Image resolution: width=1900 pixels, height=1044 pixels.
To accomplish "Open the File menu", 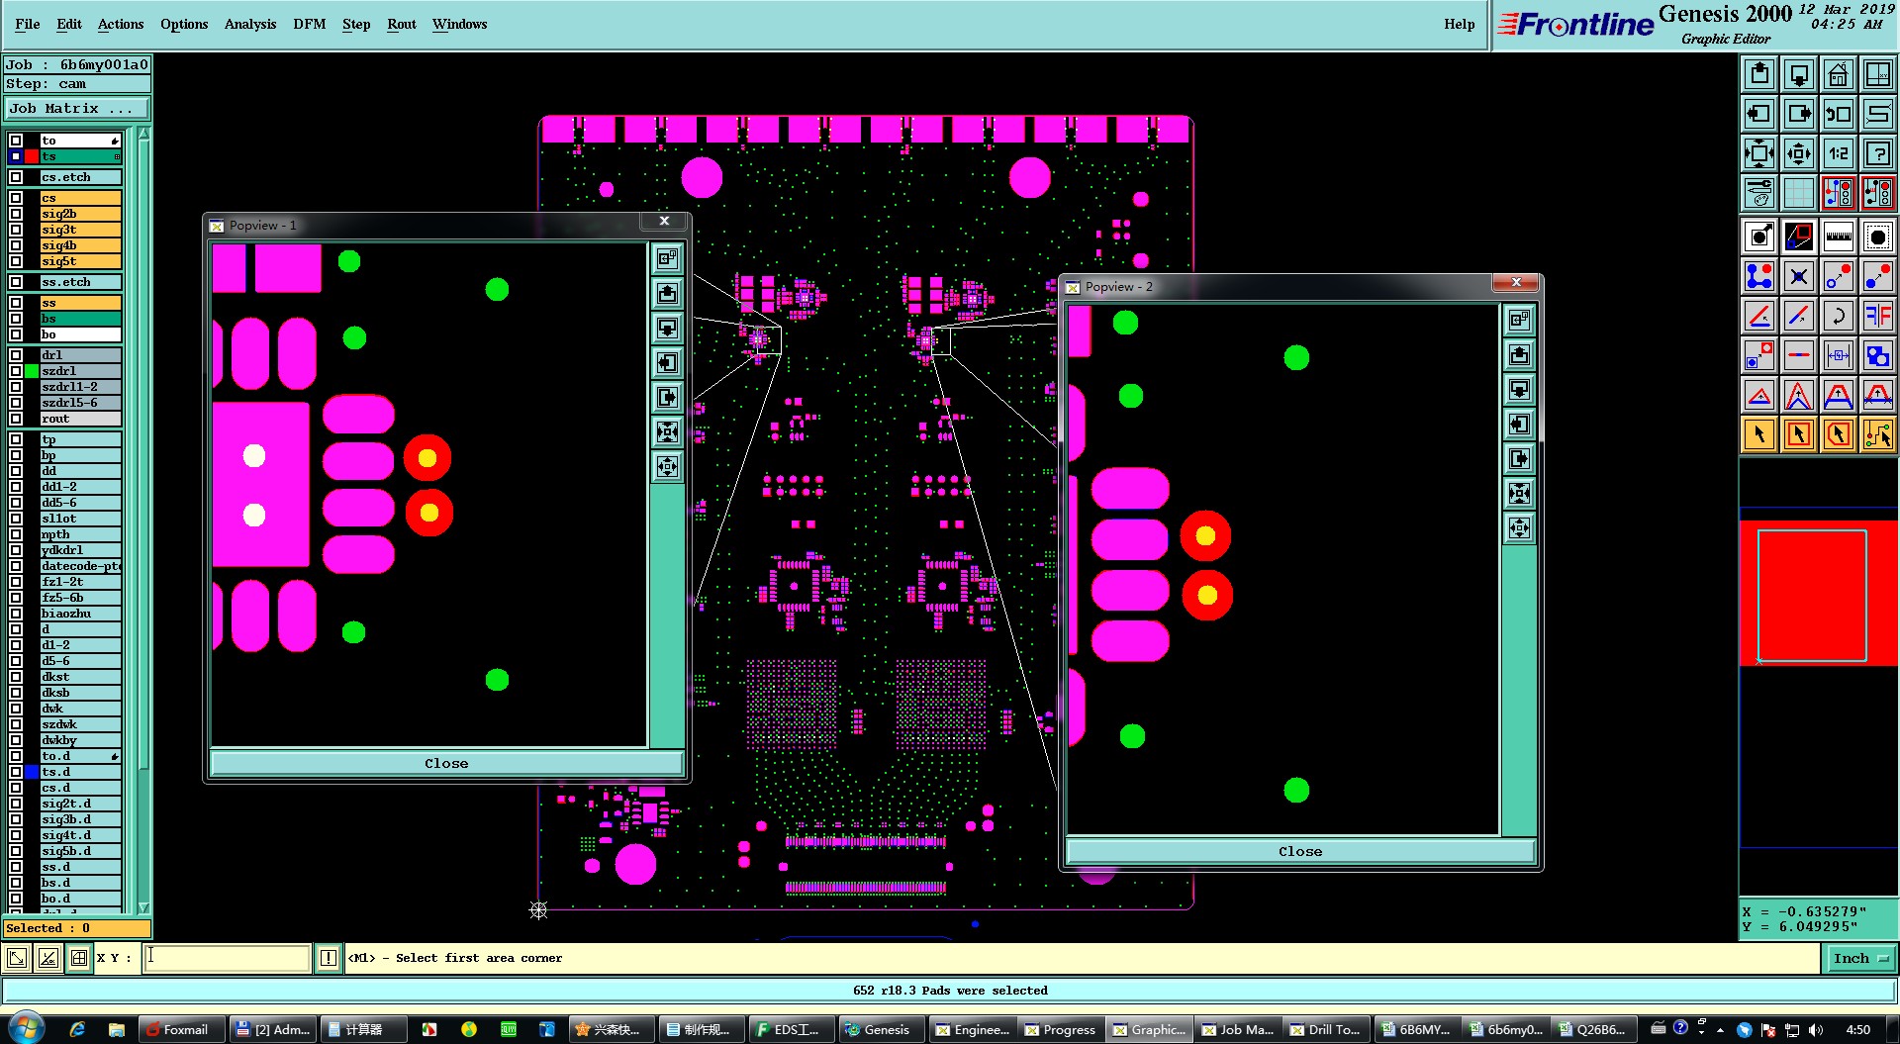I will pyautogui.click(x=28, y=24).
